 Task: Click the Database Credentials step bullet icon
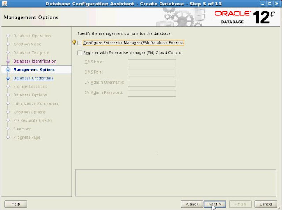tap(8, 78)
